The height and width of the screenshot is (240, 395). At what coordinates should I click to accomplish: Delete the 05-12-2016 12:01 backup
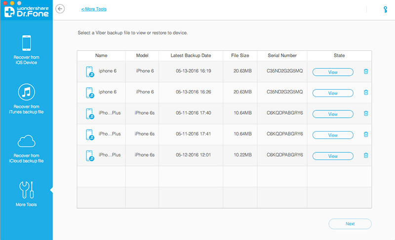point(366,155)
